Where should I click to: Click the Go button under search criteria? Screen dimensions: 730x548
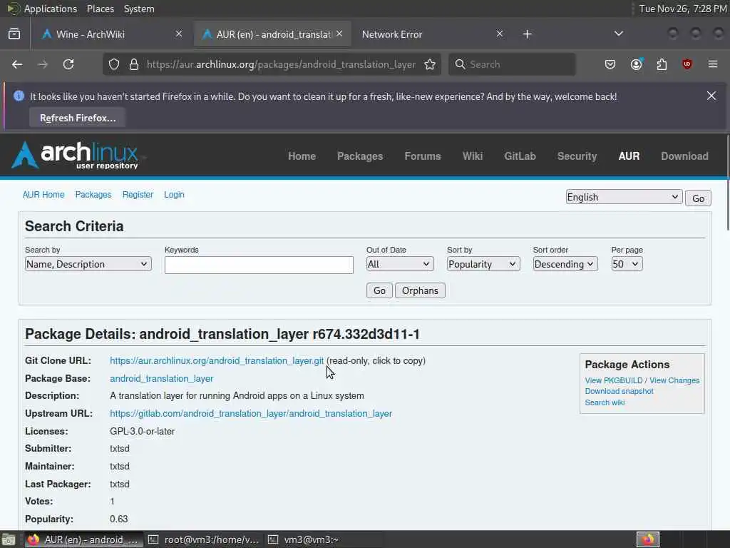click(x=379, y=290)
